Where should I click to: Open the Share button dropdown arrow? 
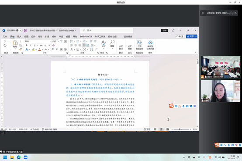196,36
